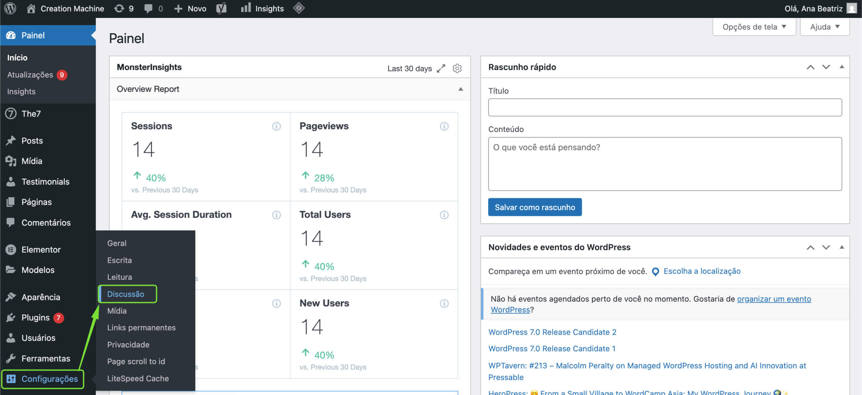Click the Plugins plug icon
The width and height of the screenshot is (862, 395).
11,318
